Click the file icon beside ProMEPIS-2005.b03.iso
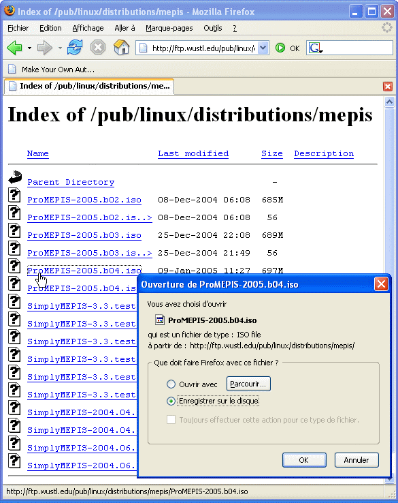This screenshot has width=398, height=503. (x=14, y=230)
